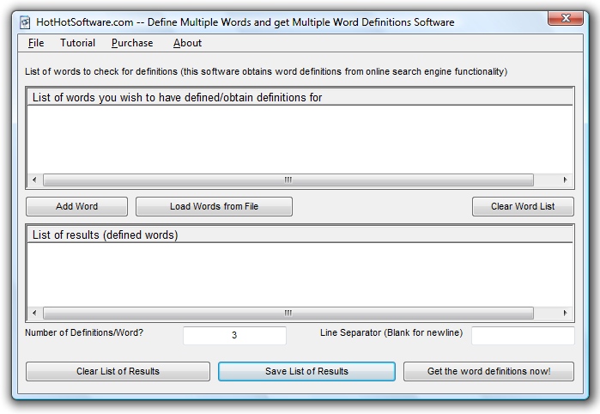Click the 'List of results (defined words)' column header
Screen dimensions: 600x414
[300, 234]
